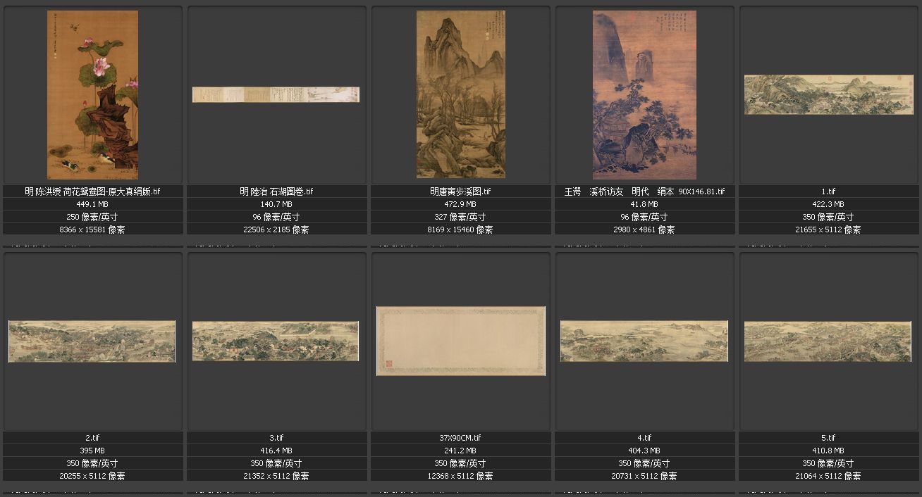
Task: Select the thumbnail image of 2.tif
Action: coord(92,341)
